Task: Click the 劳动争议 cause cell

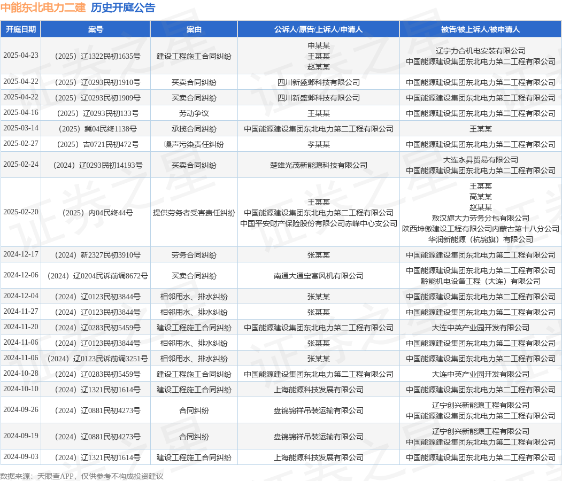Action: tap(194, 113)
